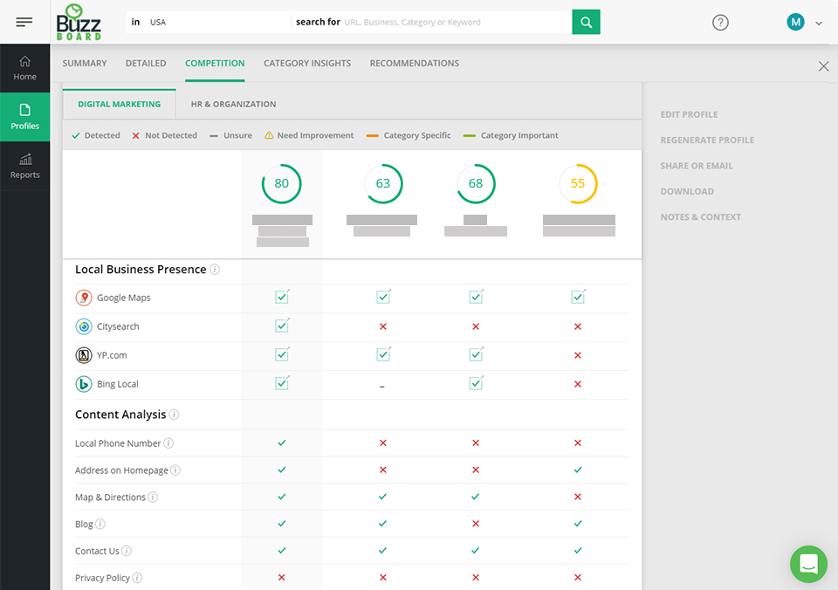The image size is (838, 590).
Task: Click info icon next to Content Analysis
Action: (x=175, y=415)
